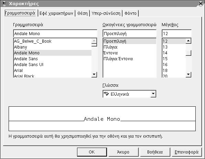Screen dimensions: 205x159
Task: Select font size 15
Action: click(174, 59)
